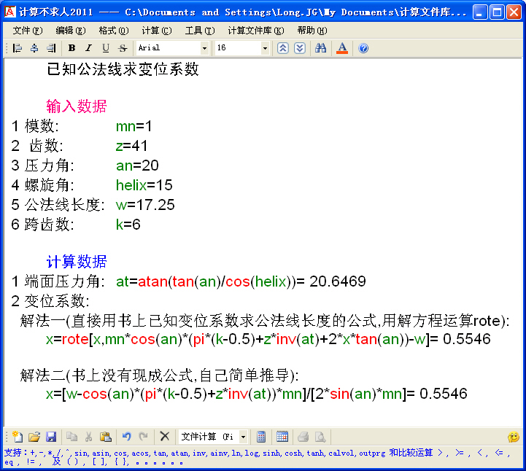Click the value an=20
This screenshot has width=526, height=471.
[x=137, y=166]
